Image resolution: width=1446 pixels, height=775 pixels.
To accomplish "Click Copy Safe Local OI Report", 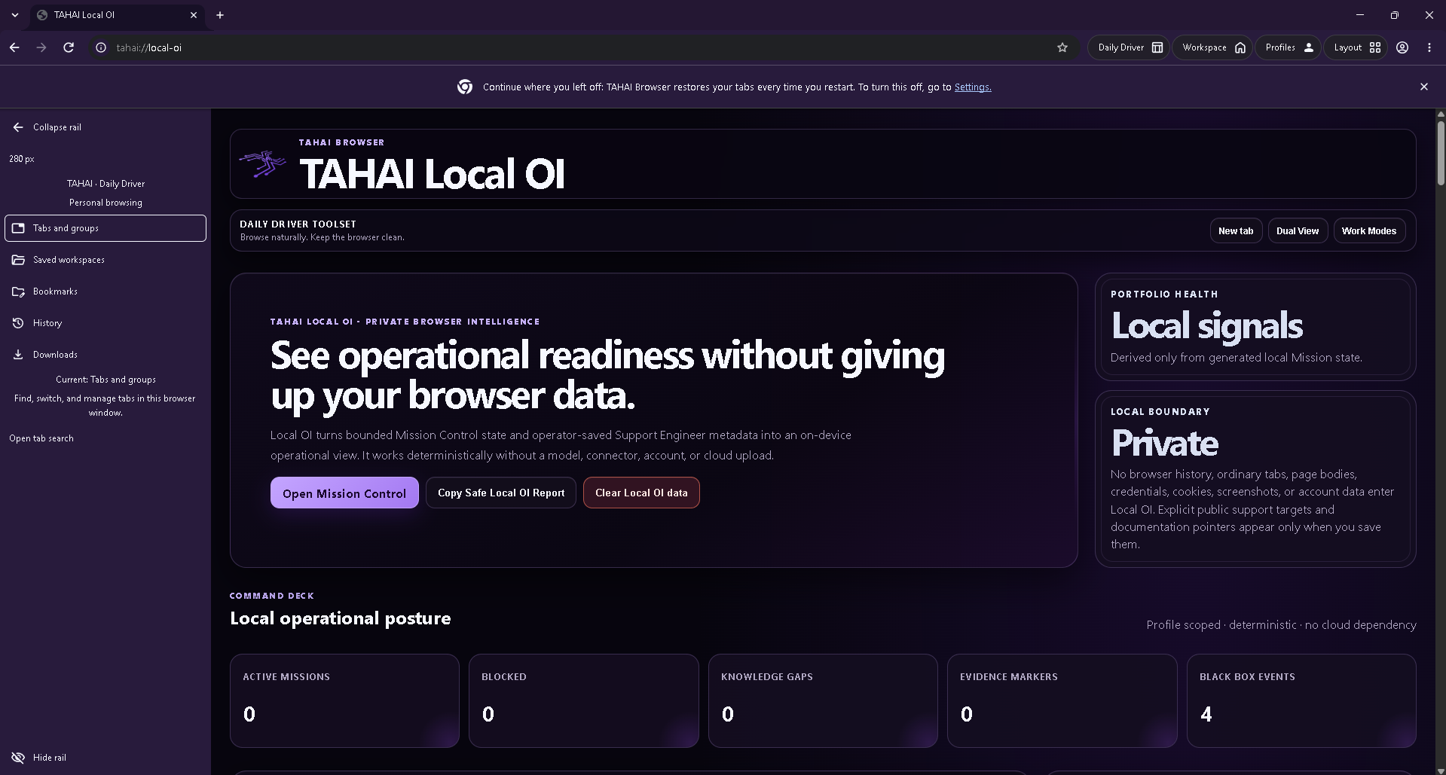I will 501,493.
